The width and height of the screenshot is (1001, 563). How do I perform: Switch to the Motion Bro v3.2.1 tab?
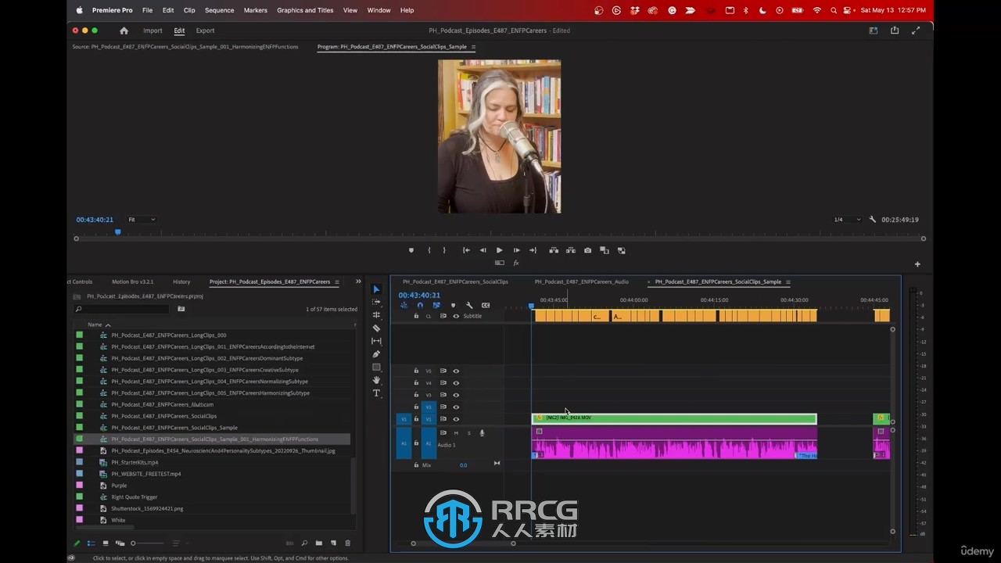pos(132,281)
